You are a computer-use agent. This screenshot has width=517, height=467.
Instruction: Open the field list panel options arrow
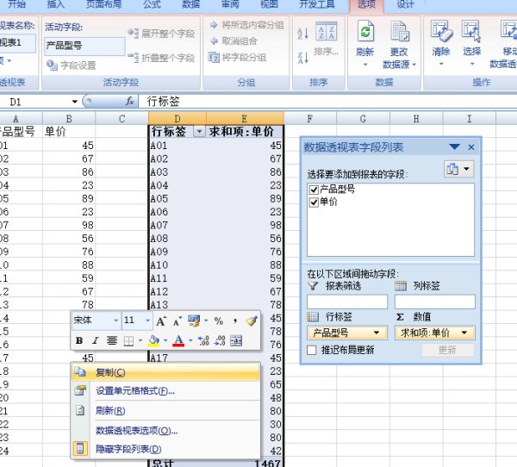click(454, 147)
